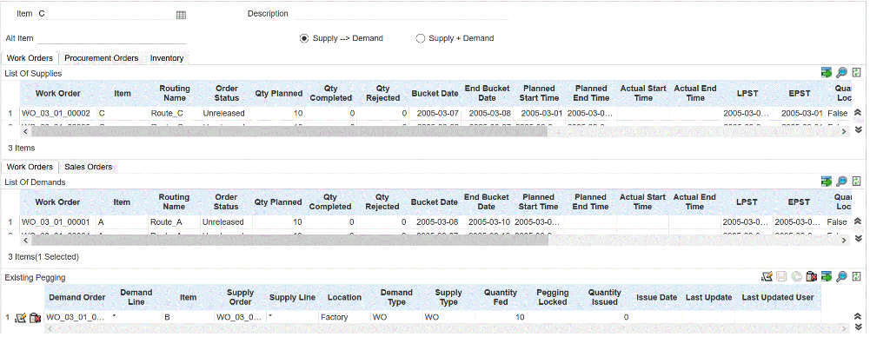Click magnifier search icon in List Of Supplies
Viewport: 870px width, 337px height.
tap(841, 73)
